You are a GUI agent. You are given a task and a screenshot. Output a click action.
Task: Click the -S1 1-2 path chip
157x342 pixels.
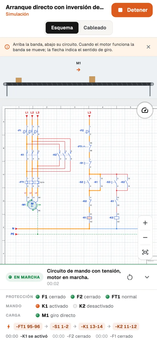click(x=61, y=327)
